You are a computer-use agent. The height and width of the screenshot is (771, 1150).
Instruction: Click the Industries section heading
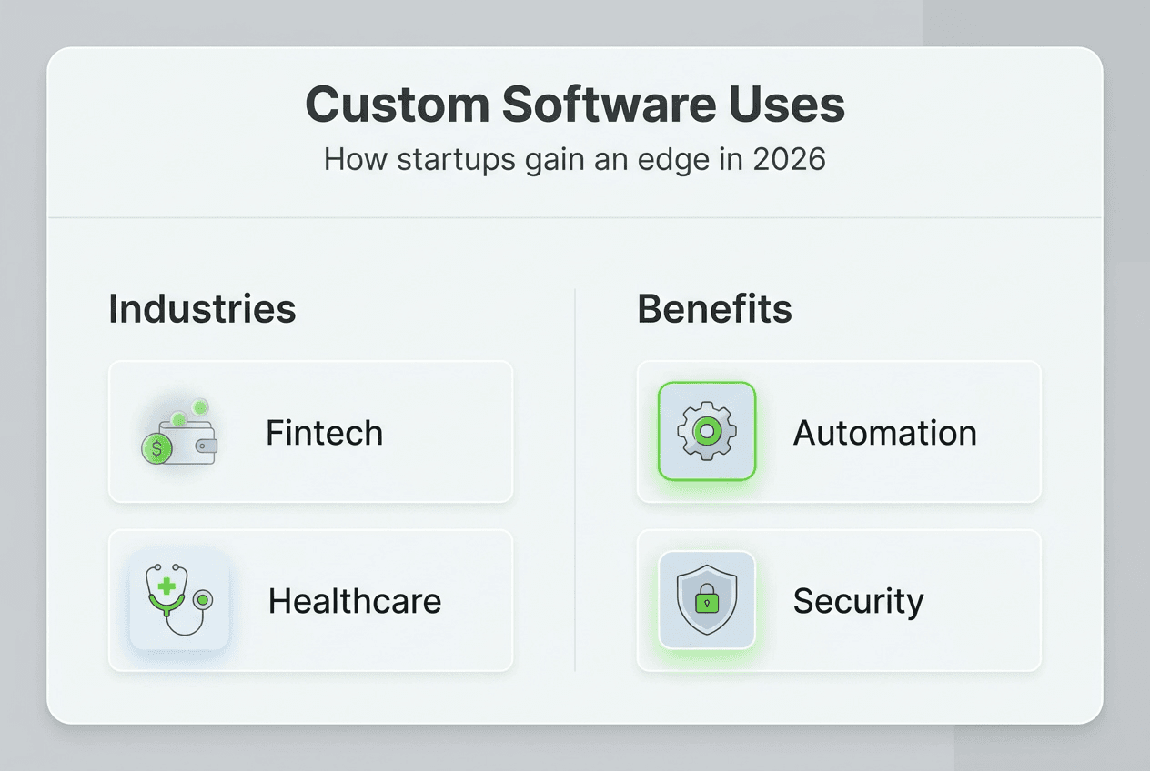[x=202, y=309]
